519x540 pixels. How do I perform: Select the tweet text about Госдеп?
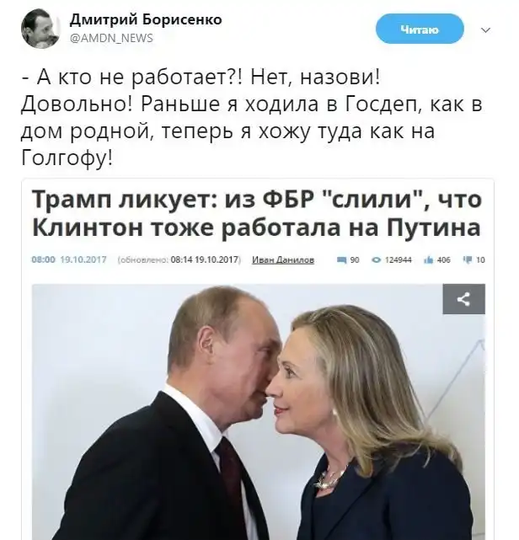tap(251, 117)
